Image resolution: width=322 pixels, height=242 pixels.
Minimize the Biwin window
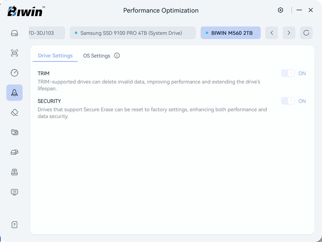coord(299,10)
